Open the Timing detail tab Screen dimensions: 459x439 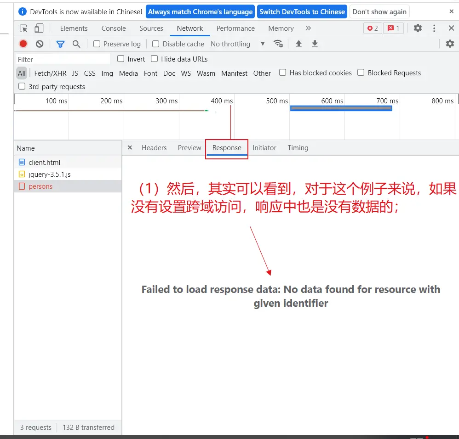(x=298, y=147)
